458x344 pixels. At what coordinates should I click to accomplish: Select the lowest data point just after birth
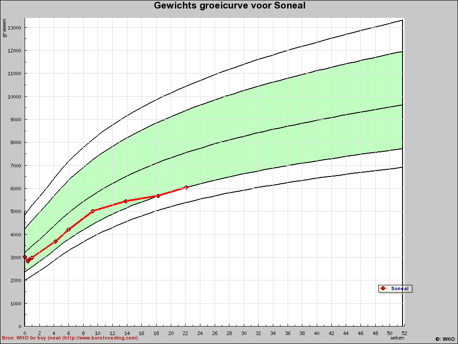tap(28, 261)
